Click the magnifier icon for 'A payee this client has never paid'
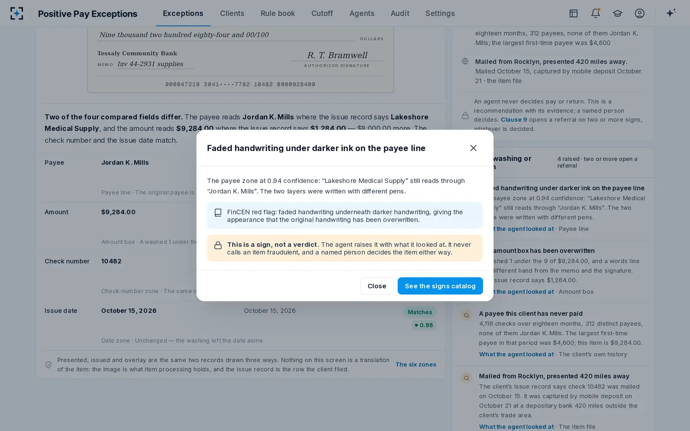Image resolution: width=690 pixels, height=431 pixels. tap(466, 315)
